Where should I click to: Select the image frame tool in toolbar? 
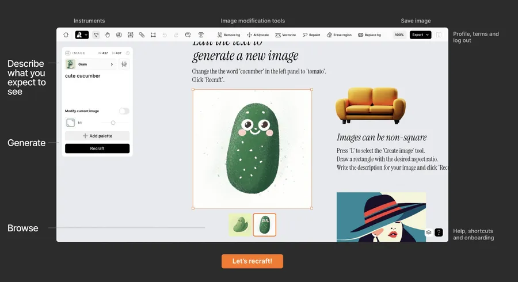coord(131,35)
